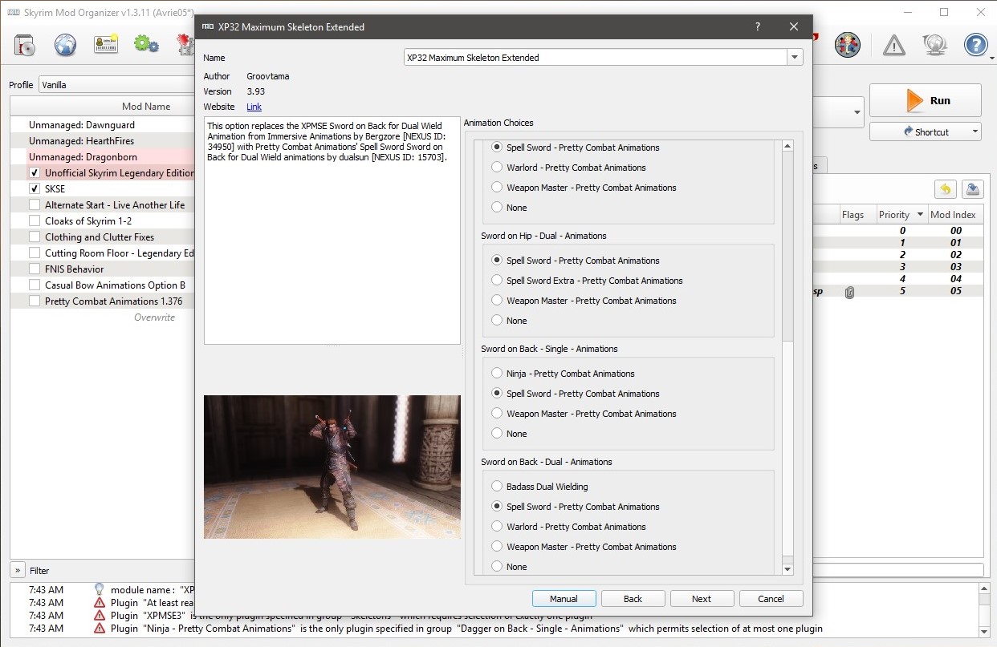Viewport: 997px width, 647px height.
Task: Click the mod name input field in the dialog
Action: (x=596, y=58)
